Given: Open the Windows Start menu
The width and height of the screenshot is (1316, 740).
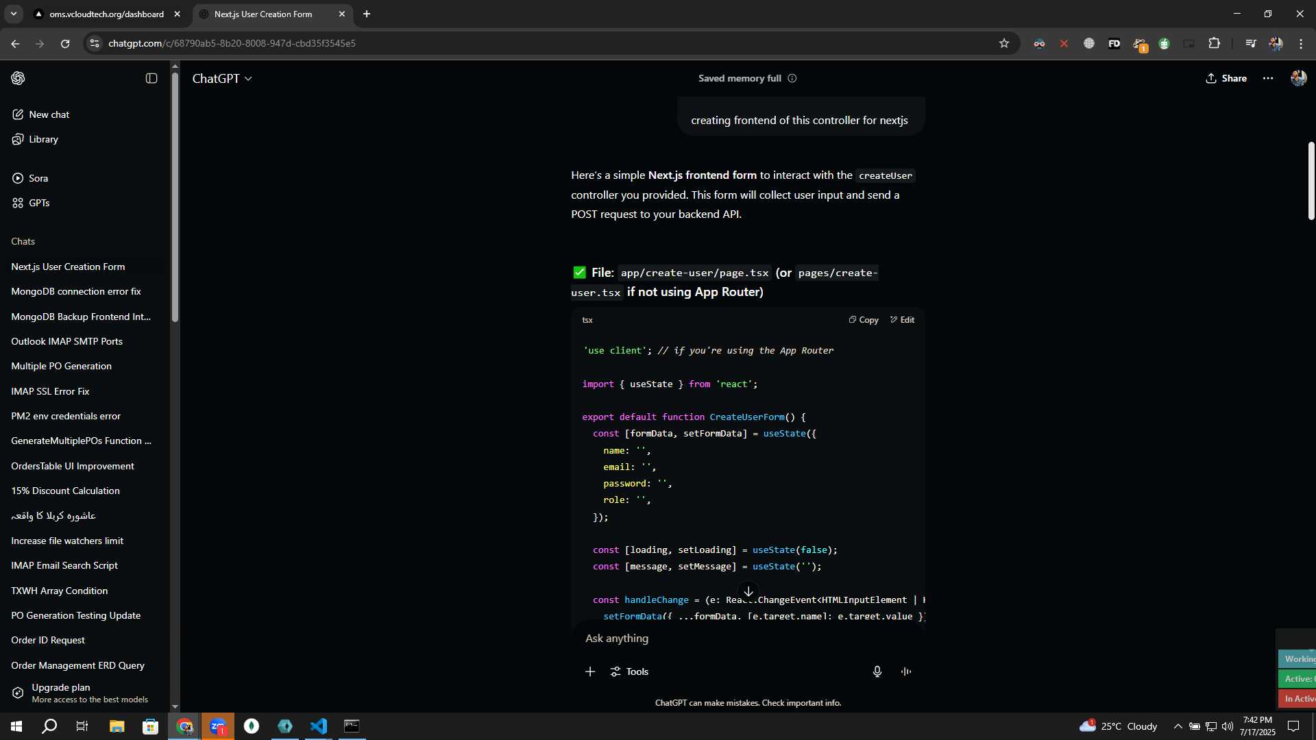Looking at the screenshot, I should coord(16,726).
